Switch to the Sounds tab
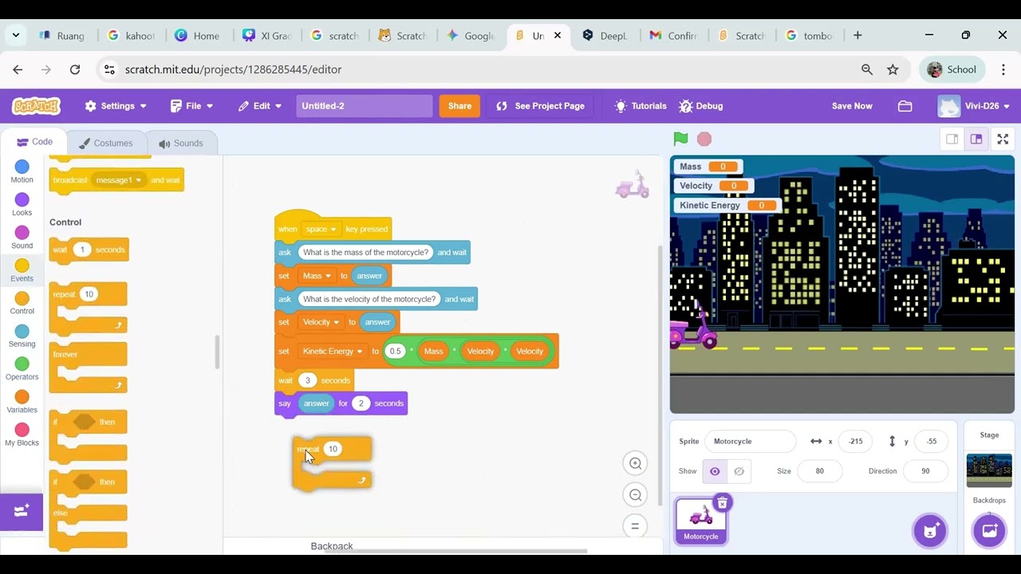The width and height of the screenshot is (1021, 574). [x=181, y=143]
